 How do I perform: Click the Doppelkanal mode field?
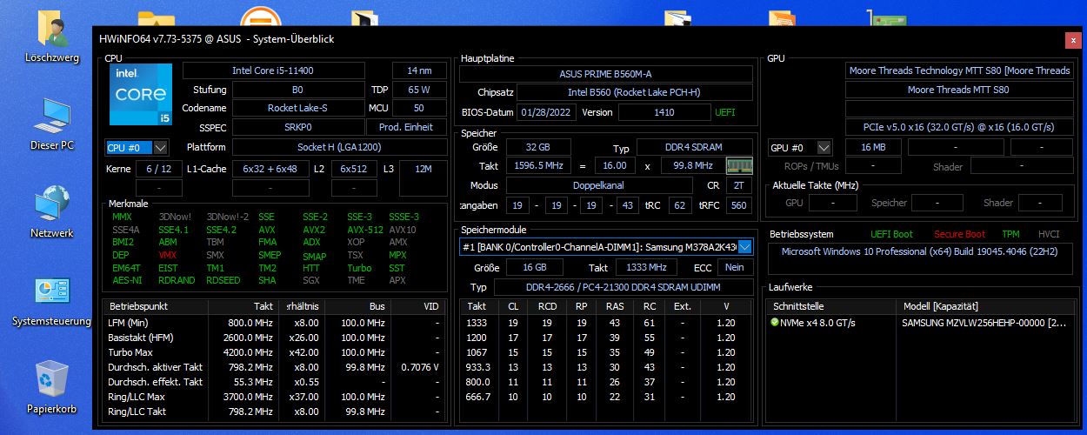599,185
